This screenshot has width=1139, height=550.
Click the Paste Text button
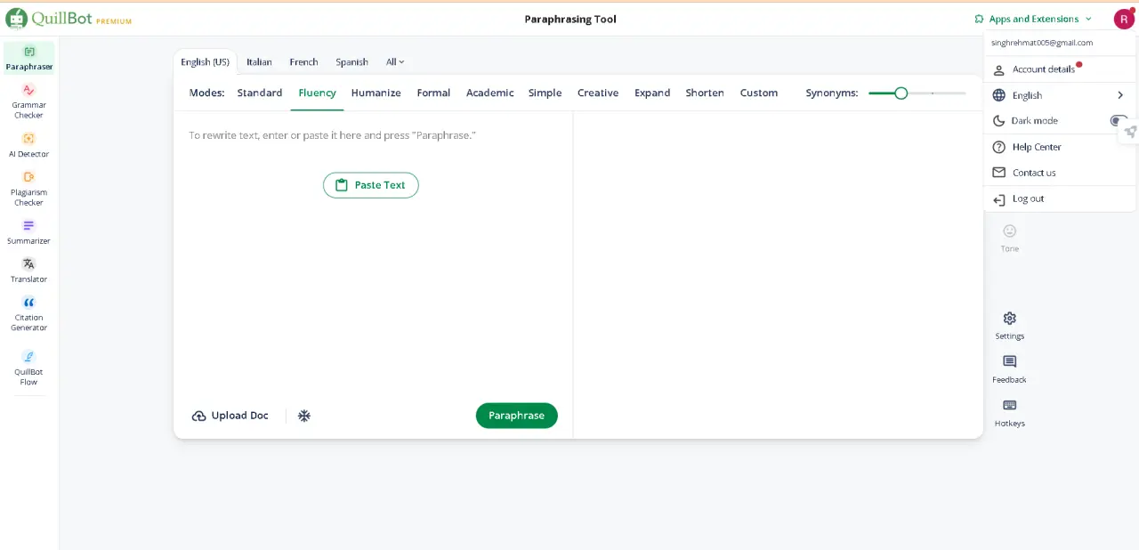point(370,185)
